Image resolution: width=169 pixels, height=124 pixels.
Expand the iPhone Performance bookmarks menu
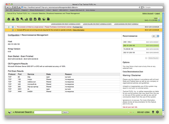(x=37, y=10)
